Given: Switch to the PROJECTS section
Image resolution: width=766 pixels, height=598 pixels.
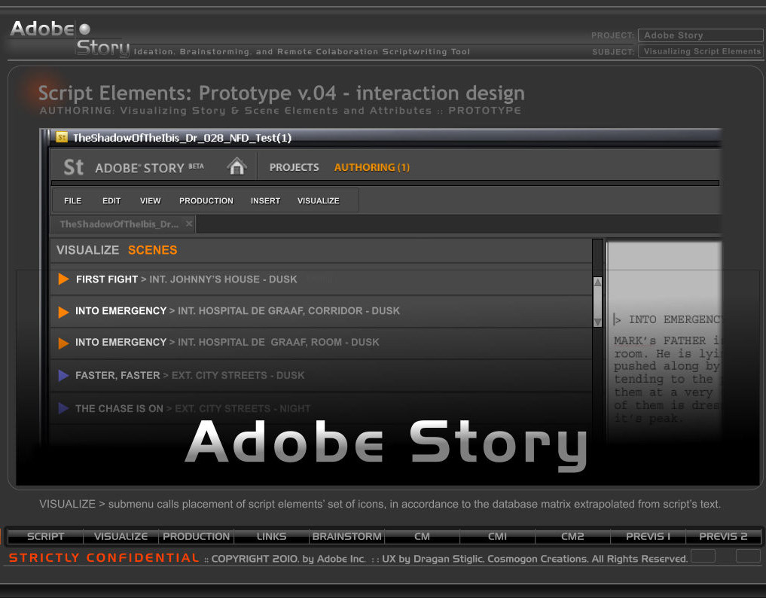Looking at the screenshot, I should [294, 168].
